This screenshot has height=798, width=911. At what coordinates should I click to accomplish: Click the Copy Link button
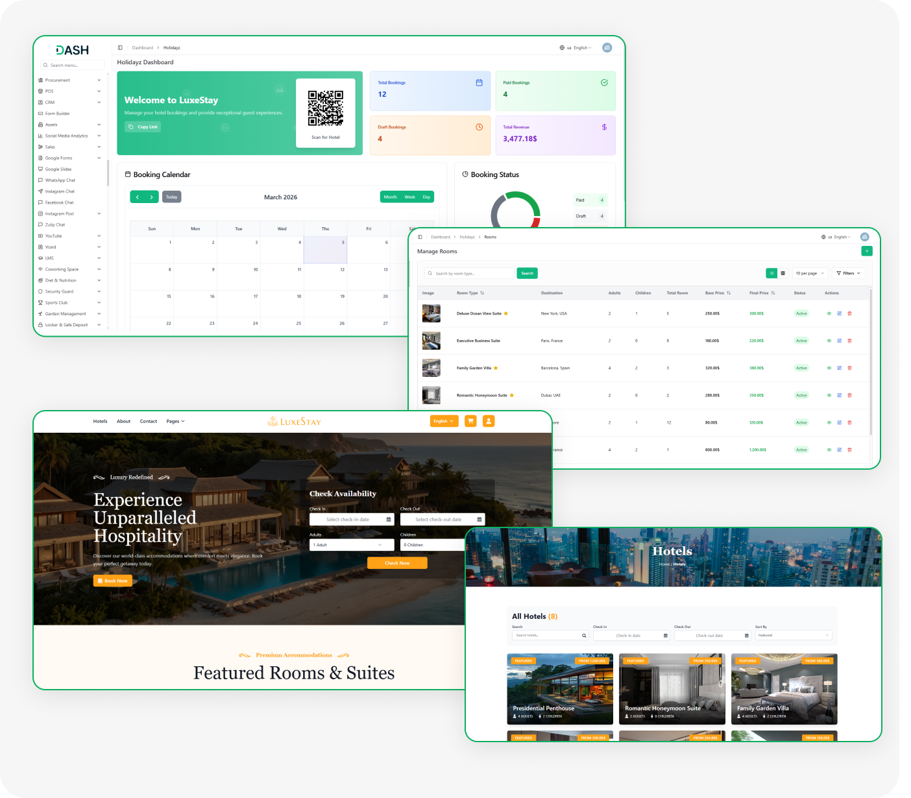143,127
